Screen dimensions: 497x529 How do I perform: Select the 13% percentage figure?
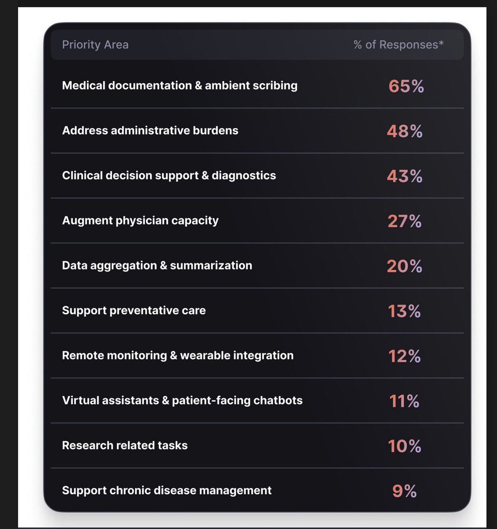coord(404,311)
